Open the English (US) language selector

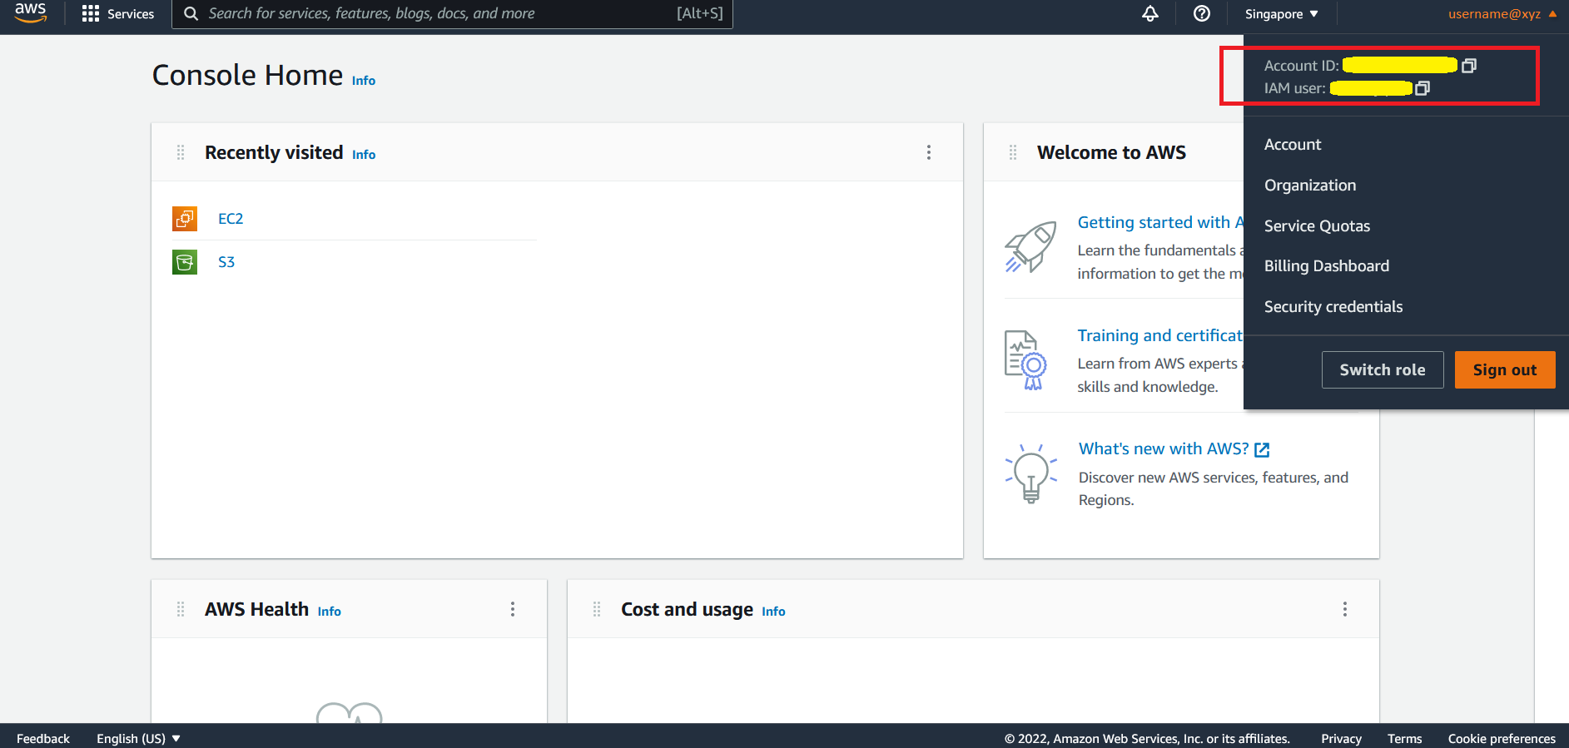tap(138, 738)
